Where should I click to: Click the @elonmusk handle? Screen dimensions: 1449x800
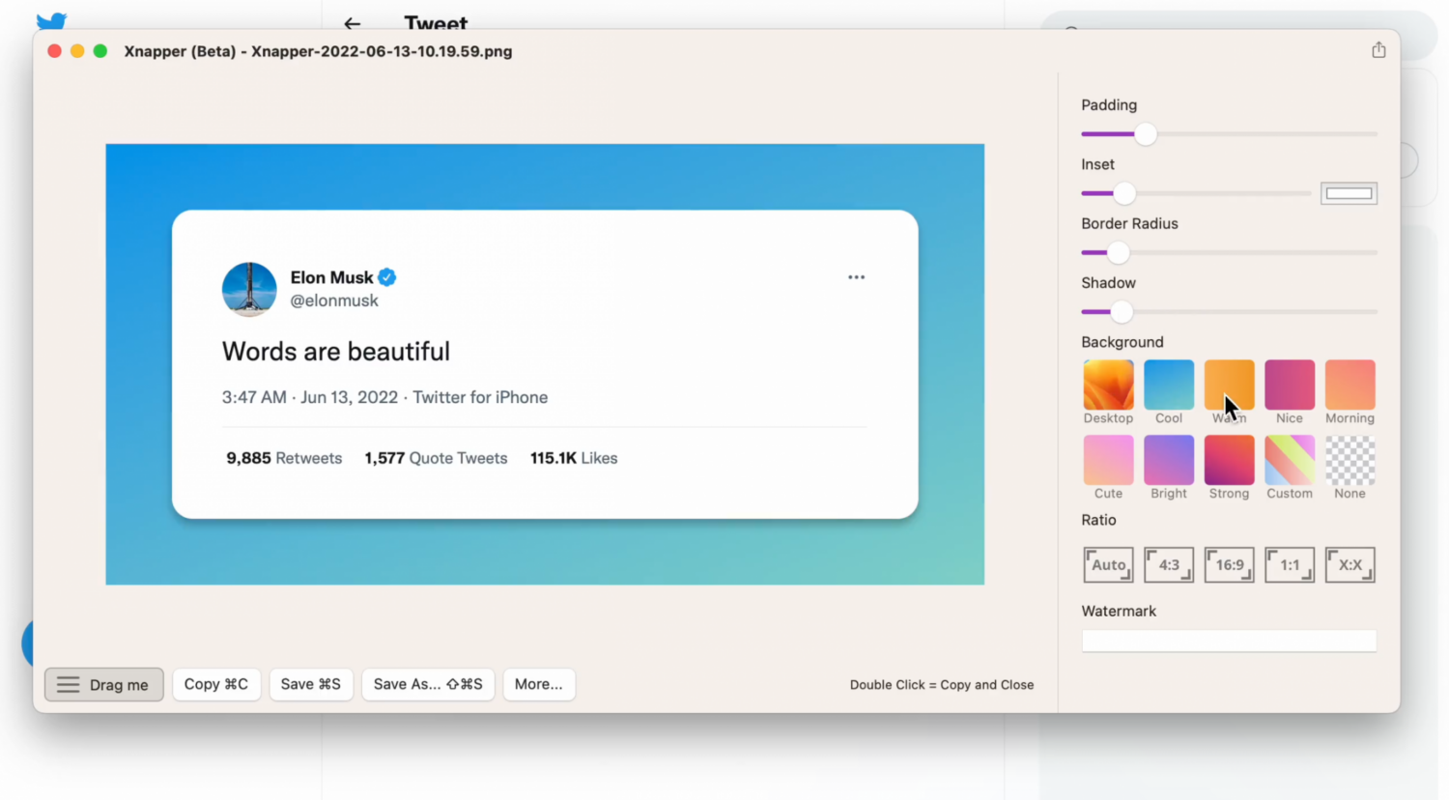pyautogui.click(x=334, y=300)
